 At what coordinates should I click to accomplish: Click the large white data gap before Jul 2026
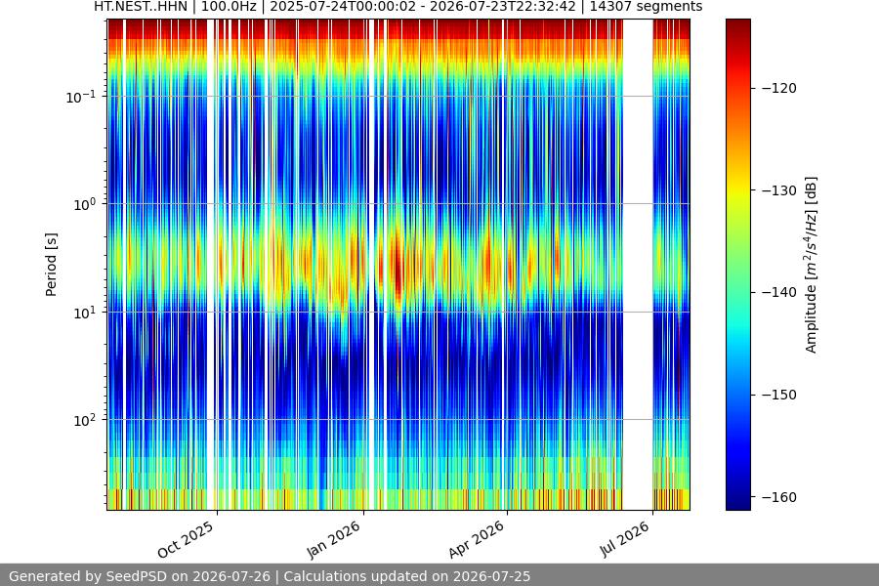click(x=638, y=265)
